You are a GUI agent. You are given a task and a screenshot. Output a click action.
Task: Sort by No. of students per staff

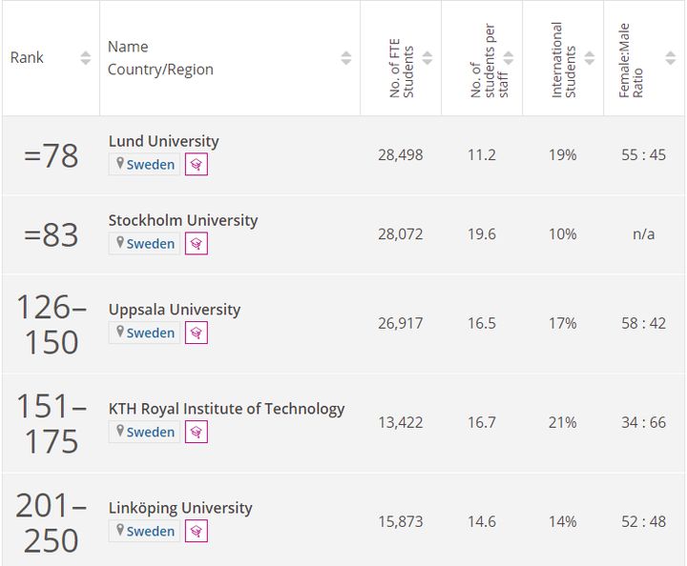coord(508,58)
